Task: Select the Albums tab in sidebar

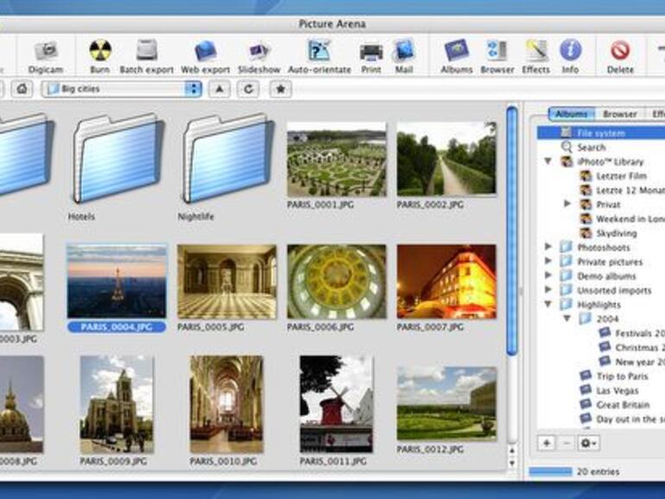Action: [571, 114]
